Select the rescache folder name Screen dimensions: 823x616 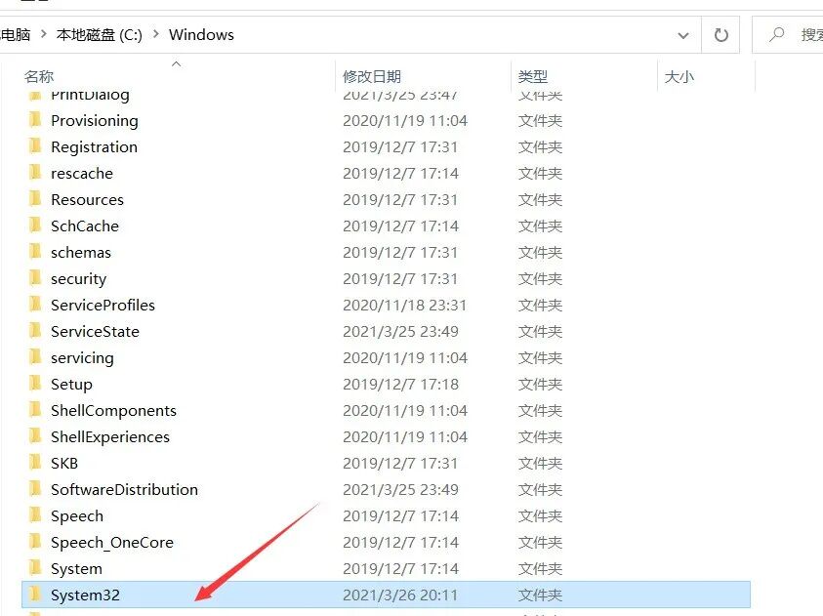82,174
